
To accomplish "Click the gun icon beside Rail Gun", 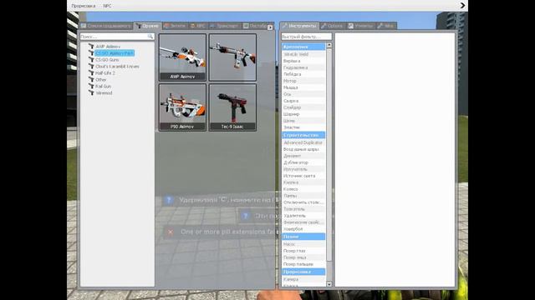I will [91, 86].
